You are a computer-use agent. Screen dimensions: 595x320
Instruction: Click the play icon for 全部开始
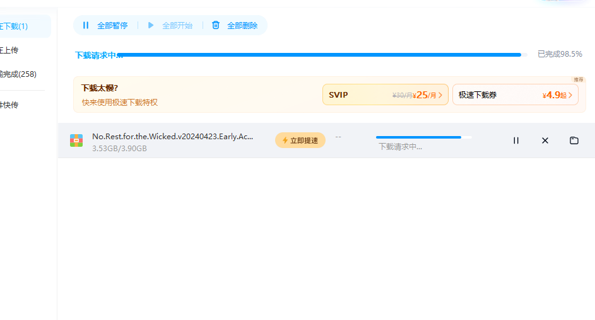coord(151,25)
